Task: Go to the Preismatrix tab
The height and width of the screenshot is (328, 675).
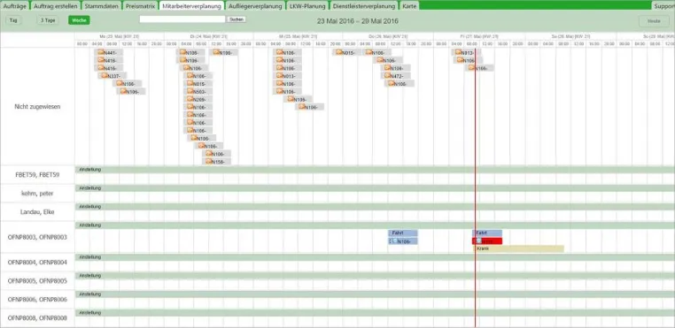Action: [x=140, y=6]
